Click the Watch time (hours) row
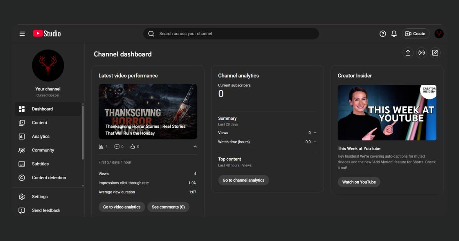 coord(267,142)
